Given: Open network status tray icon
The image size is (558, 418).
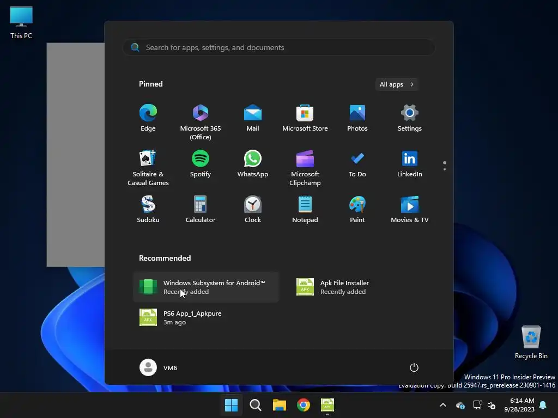Looking at the screenshot, I should coord(477,405).
